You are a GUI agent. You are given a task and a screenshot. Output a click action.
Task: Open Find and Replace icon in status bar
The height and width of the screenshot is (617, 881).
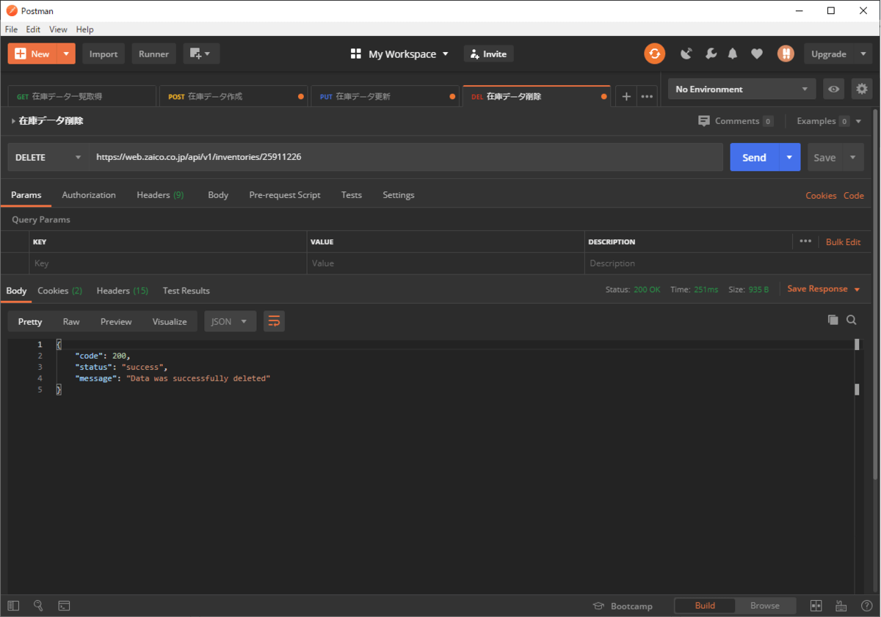click(38, 606)
